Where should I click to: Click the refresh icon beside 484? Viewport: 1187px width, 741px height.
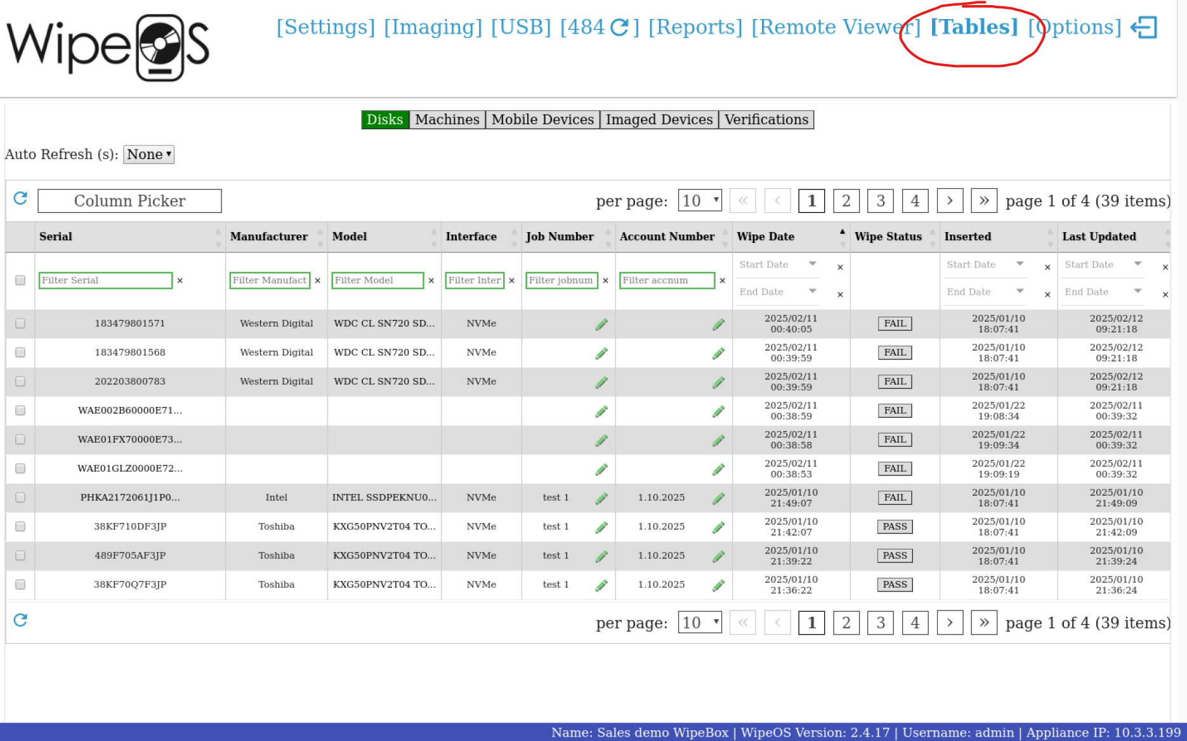click(x=619, y=27)
